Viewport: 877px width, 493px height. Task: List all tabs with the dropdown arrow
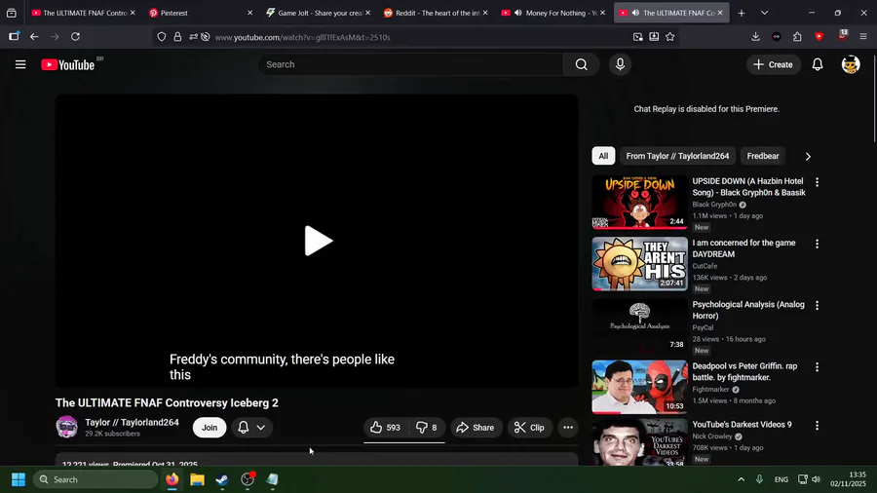click(765, 13)
